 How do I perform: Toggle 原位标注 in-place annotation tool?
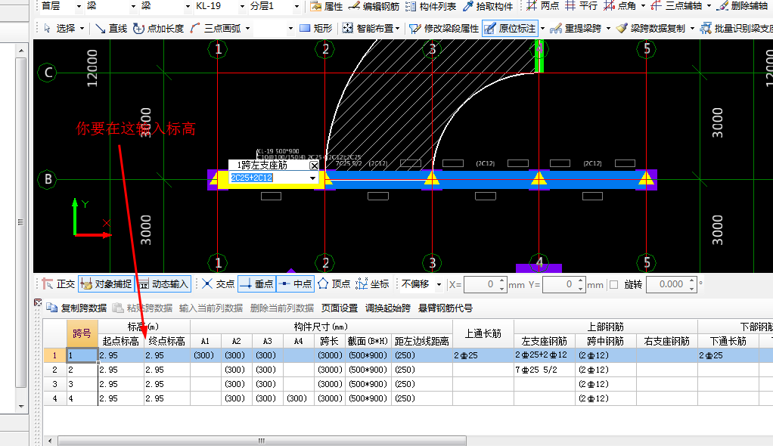510,29
